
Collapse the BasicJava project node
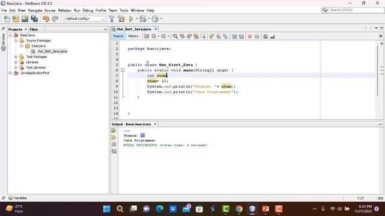coord(10,35)
